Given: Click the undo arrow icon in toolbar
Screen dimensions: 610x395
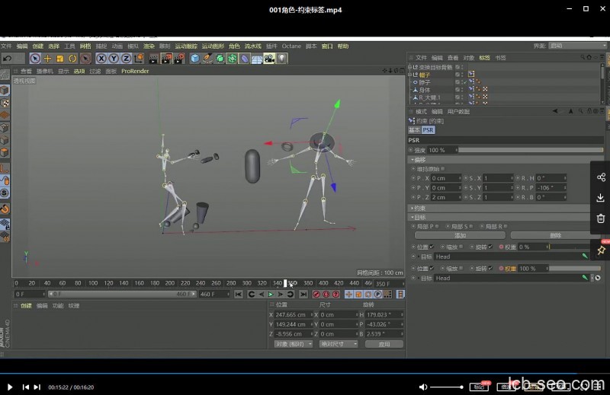Looking at the screenshot, I should pos(8,59).
